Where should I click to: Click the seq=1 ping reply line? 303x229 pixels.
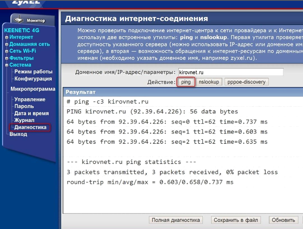167,132
